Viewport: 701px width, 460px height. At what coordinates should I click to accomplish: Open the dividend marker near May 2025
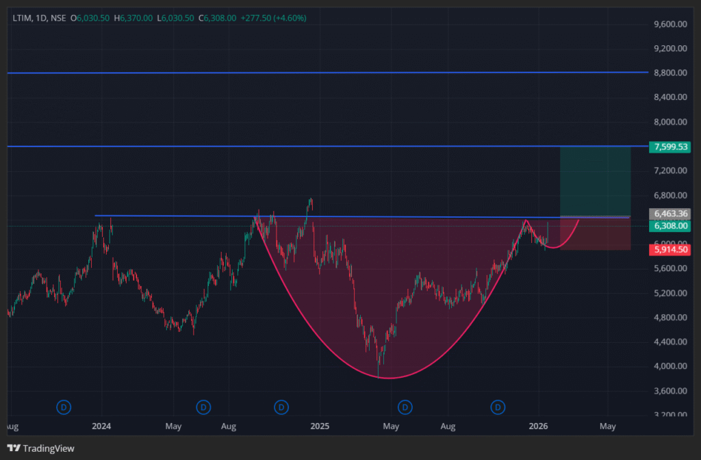tap(405, 407)
